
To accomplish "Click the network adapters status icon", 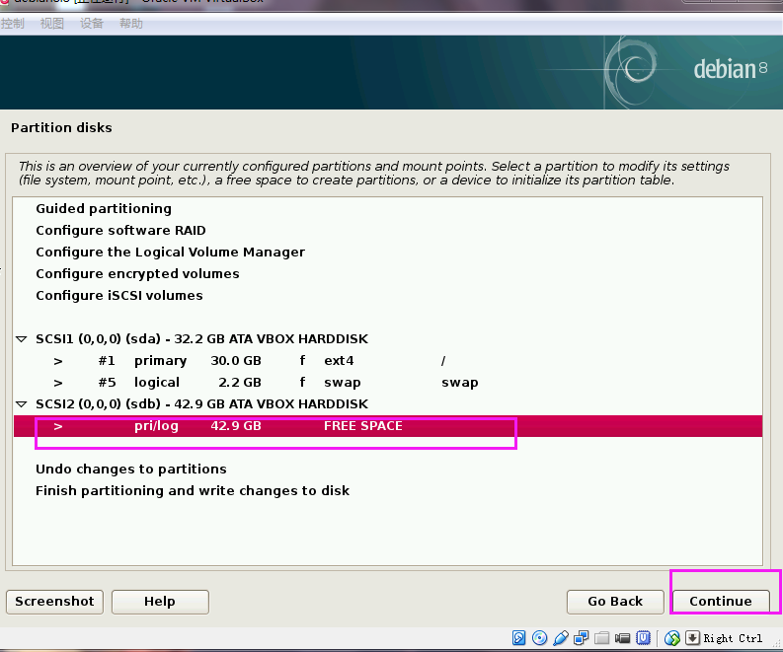I will point(581,638).
